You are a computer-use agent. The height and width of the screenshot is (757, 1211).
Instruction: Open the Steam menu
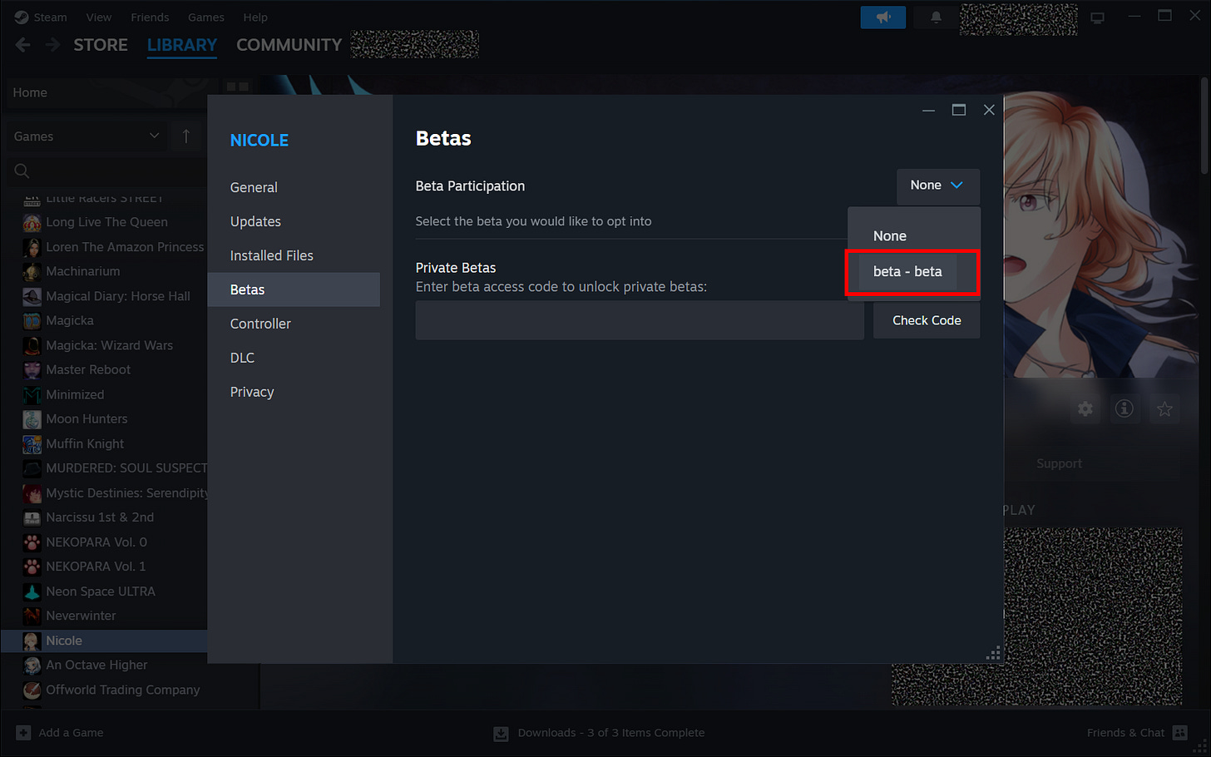click(x=50, y=17)
